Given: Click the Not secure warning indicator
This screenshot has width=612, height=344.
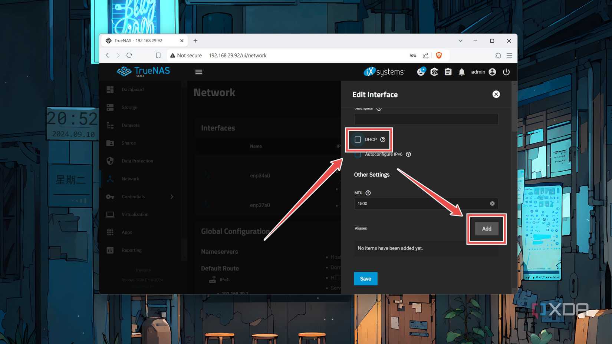Looking at the screenshot, I should point(186,55).
